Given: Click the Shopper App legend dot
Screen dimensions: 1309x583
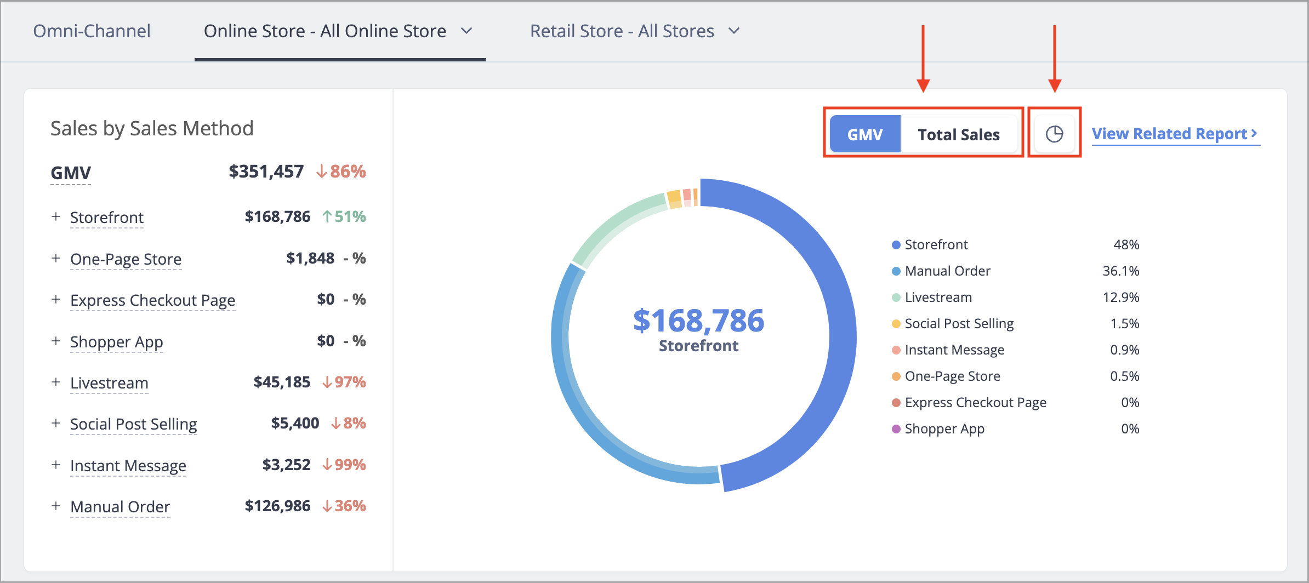Looking at the screenshot, I should [x=896, y=429].
